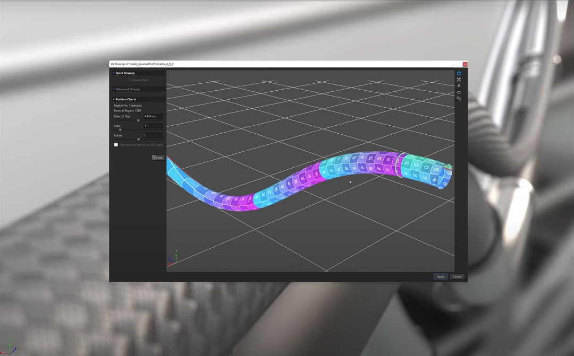Click the axis gizmo in the UV viewport corner
Image resolution: width=574 pixels, height=356 pixels.
(x=173, y=258)
